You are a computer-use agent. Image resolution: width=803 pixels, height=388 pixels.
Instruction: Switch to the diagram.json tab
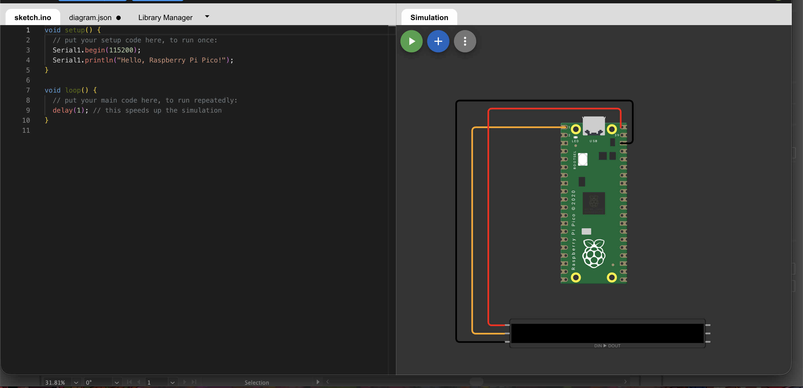click(x=90, y=18)
